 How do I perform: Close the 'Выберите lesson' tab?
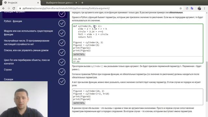click(76, 3)
